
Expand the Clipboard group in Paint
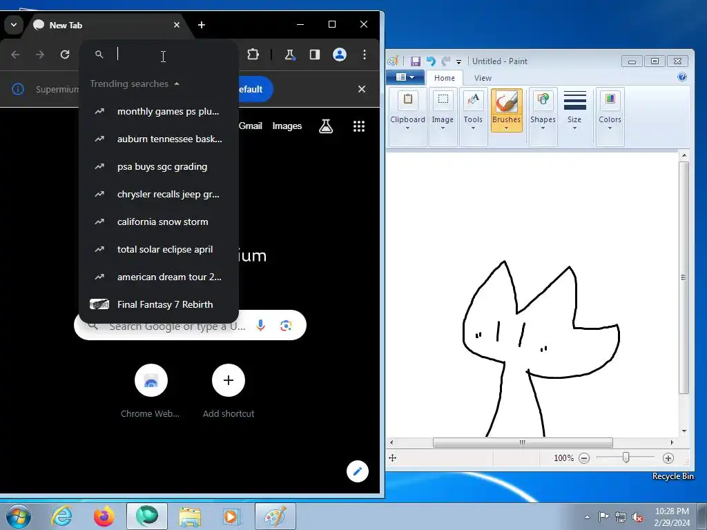407,116
